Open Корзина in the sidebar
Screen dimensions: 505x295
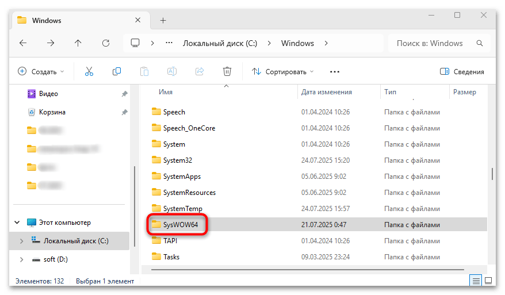point(52,112)
